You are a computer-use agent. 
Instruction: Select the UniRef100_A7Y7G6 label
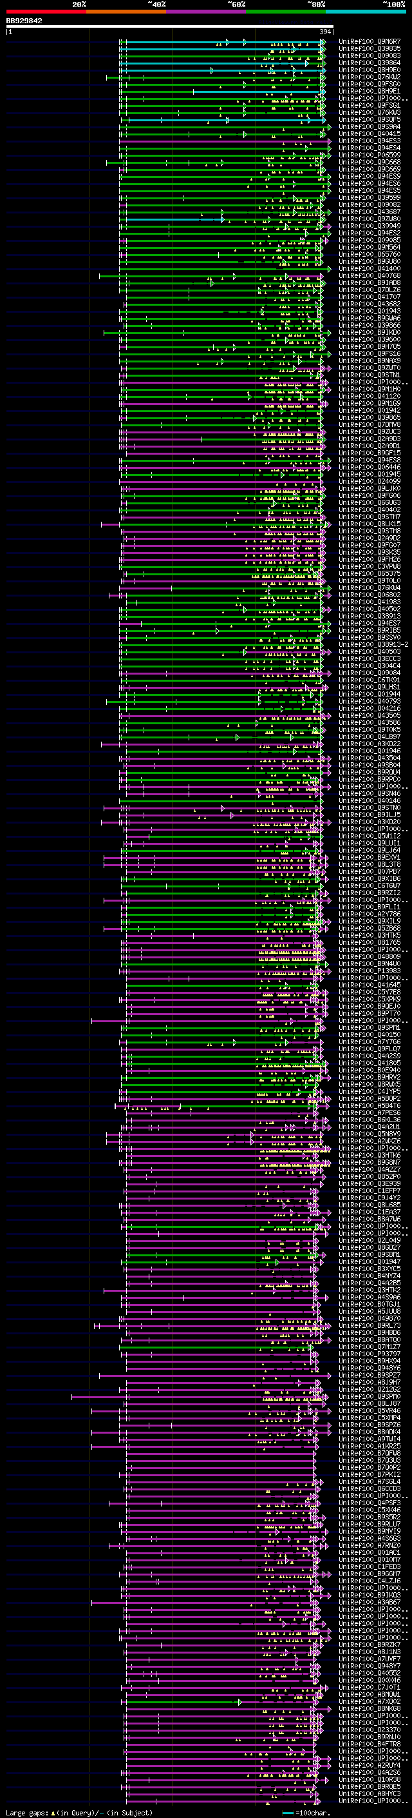pos(370,1042)
